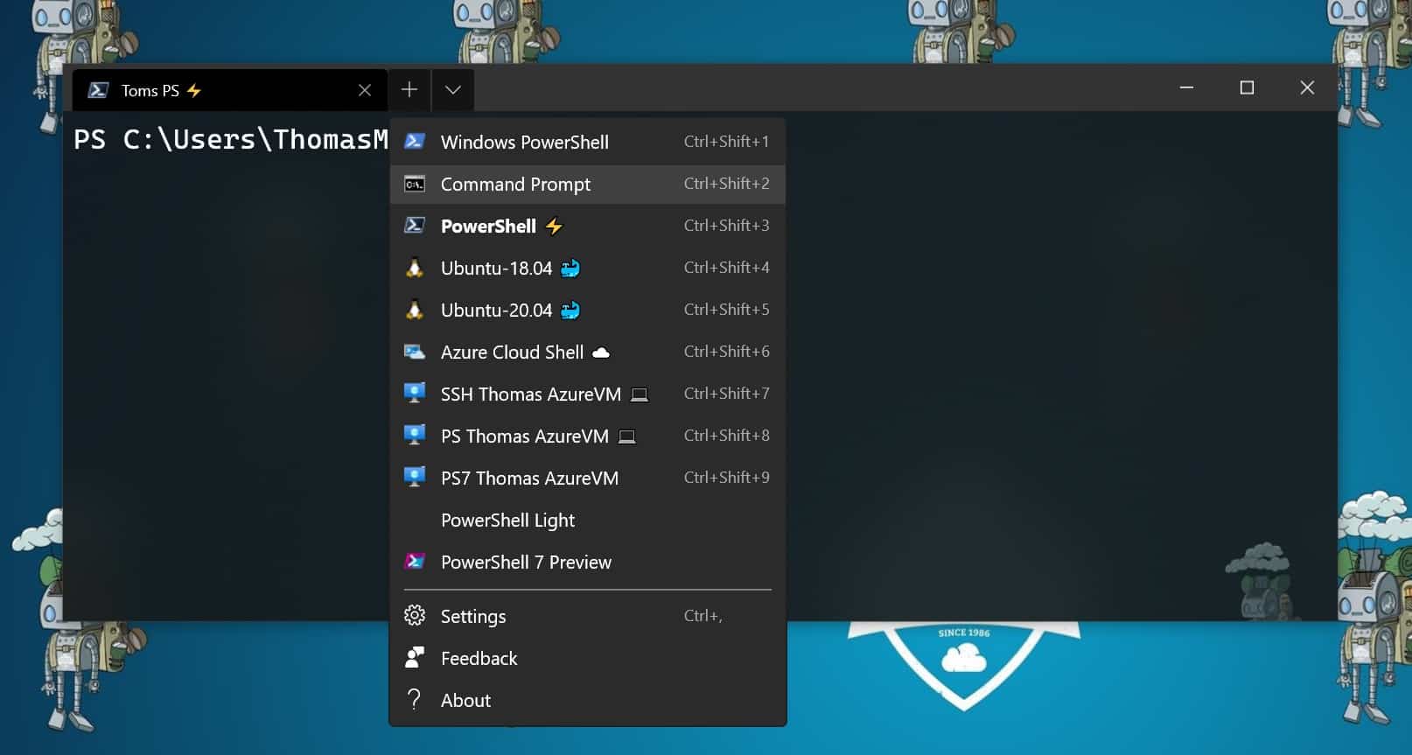1412x755 pixels.
Task: Select the Ubuntu-20.04 menu entry
Action: click(x=588, y=310)
